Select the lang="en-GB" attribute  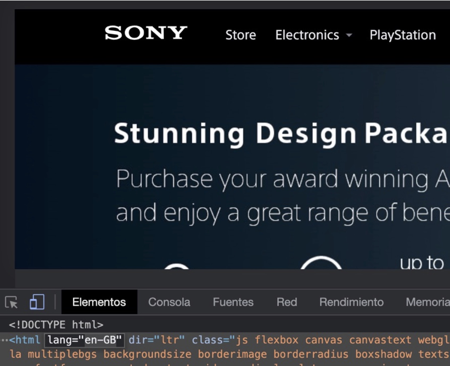(84, 340)
